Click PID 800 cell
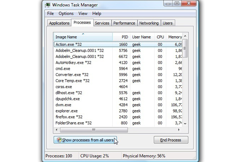The image size is (243, 162). point(124,123)
